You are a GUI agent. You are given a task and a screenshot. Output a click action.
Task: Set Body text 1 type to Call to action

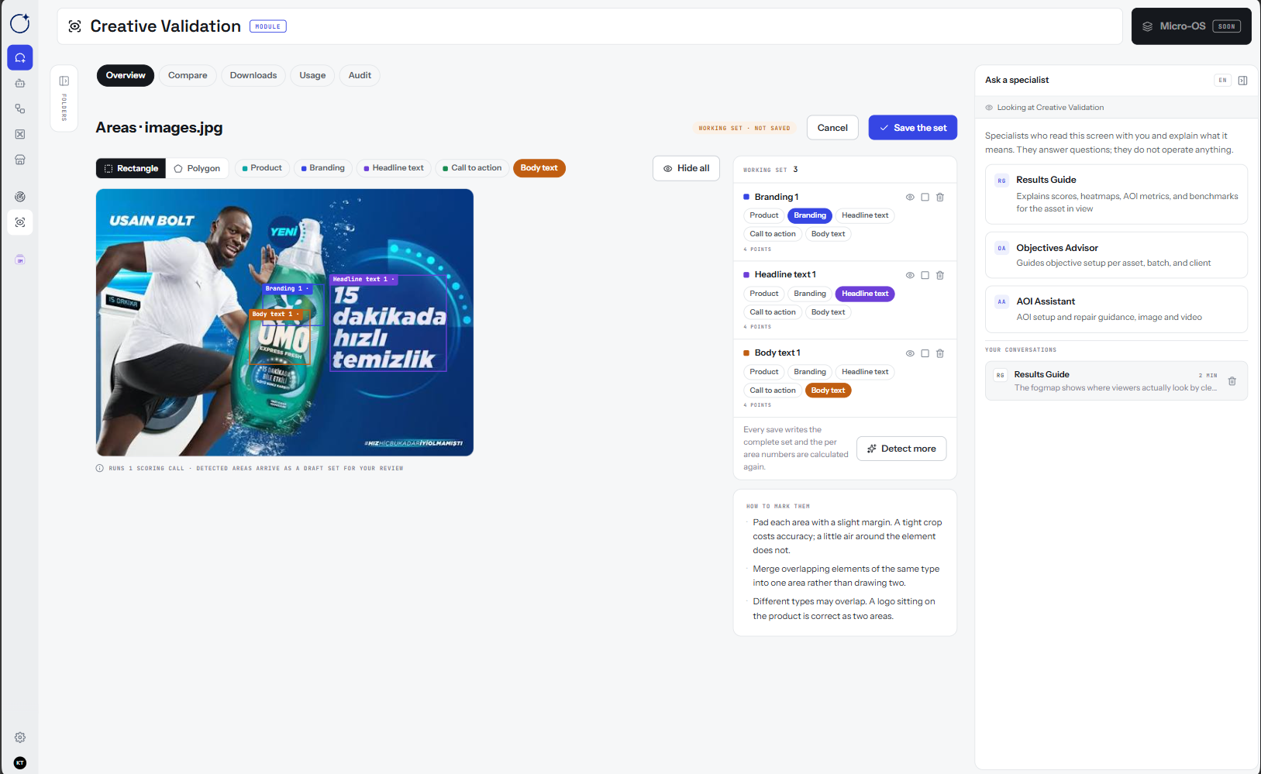773,390
